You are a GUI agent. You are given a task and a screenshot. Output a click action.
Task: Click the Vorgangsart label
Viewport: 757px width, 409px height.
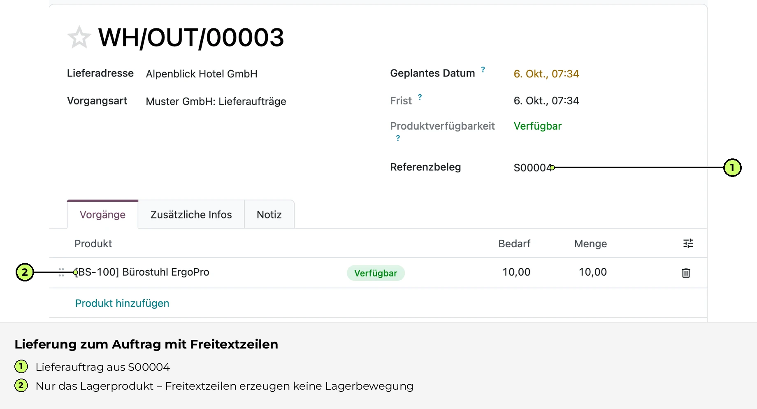tap(97, 101)
